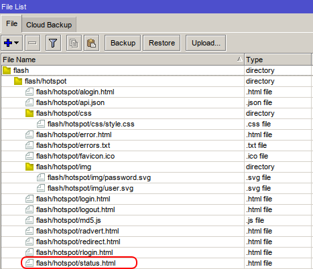
Task: Select the flash/hotspot/img directory name
Action: 64,167
